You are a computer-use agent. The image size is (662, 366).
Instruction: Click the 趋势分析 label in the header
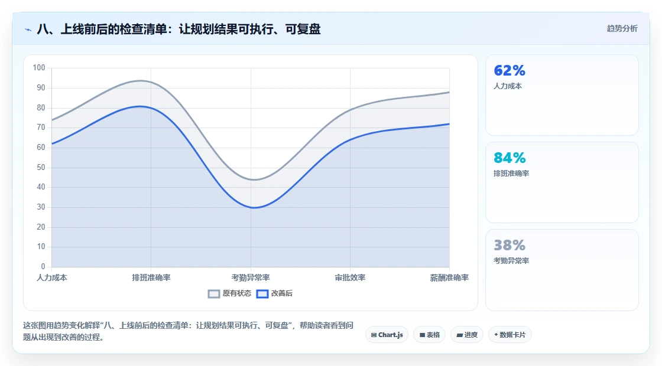(622, 29)
